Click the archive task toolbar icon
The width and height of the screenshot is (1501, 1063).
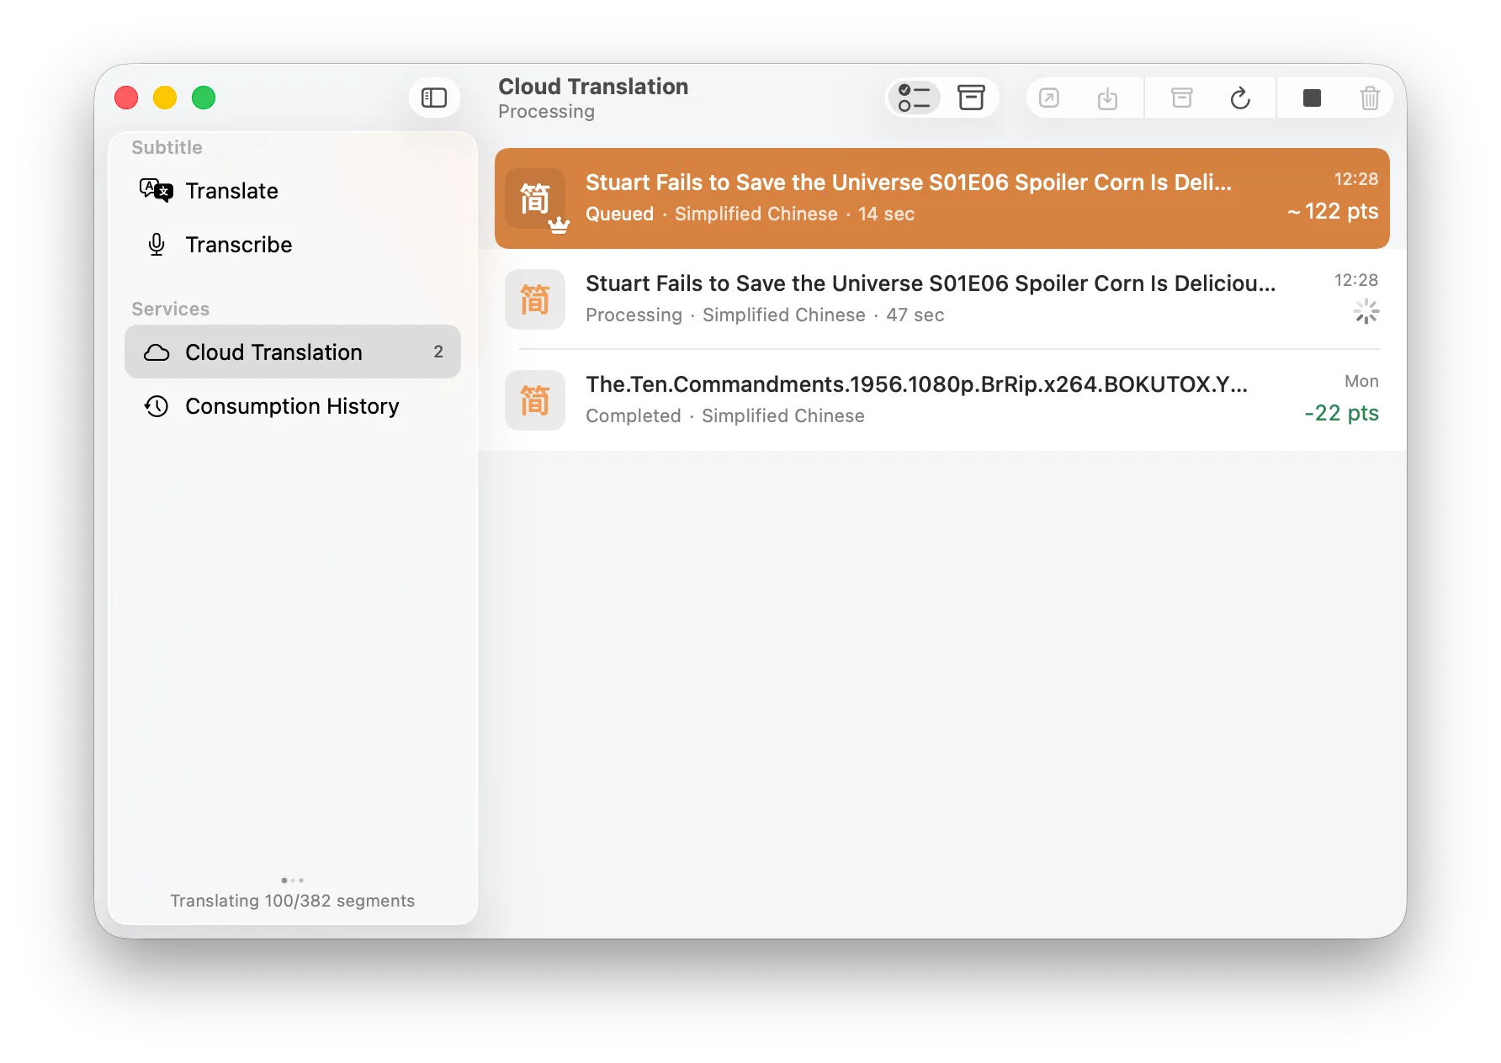pos(1182,98)
